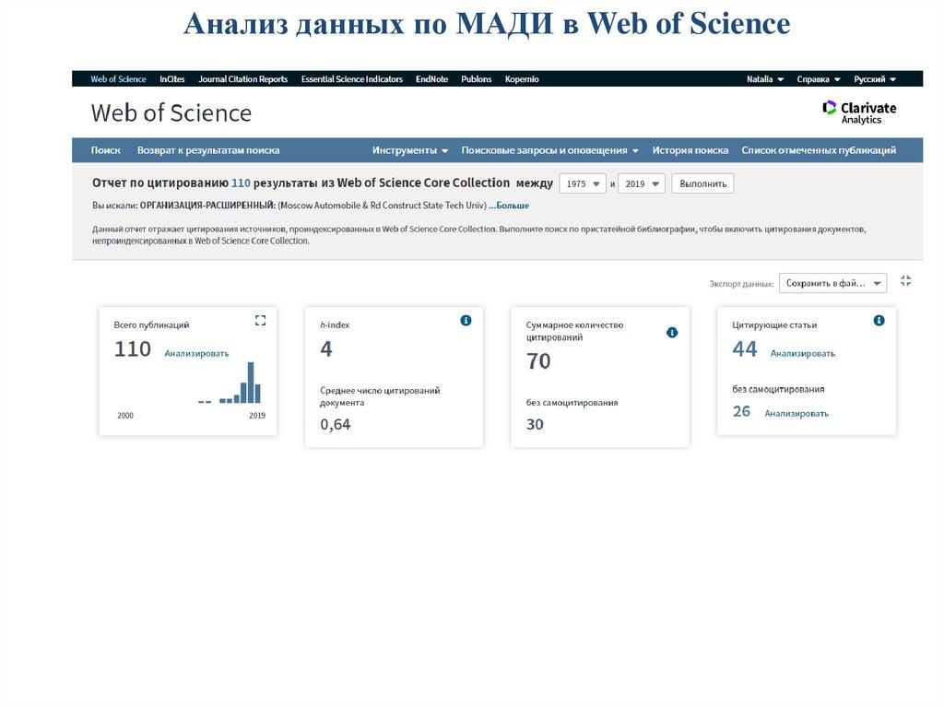The image size is (944, 707).
Task: Change language via Русский menu
Action: pyautogui.click(x=875, y=79)
